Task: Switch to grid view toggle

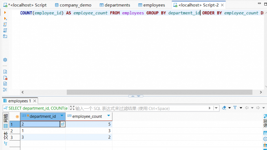Action: [x=5, y=120]
